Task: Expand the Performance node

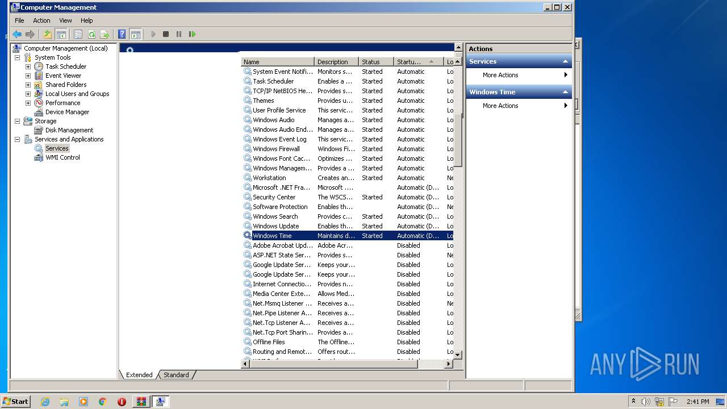Action: pos(28,103)
